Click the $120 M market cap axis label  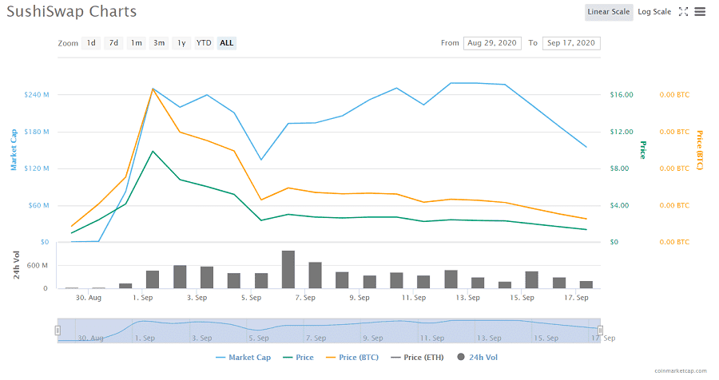(37, 168)
